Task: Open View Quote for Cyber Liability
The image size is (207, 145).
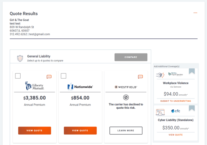Action: [175, 135]
